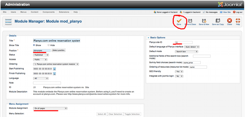Click the Select All button
Image resolution: width=245 pixels, height=117 pixels.
(102, 114)
